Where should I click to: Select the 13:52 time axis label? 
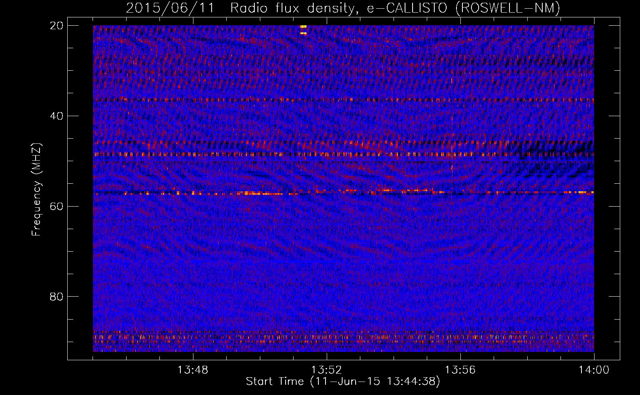pyautogui.click(x=326, y=370)
